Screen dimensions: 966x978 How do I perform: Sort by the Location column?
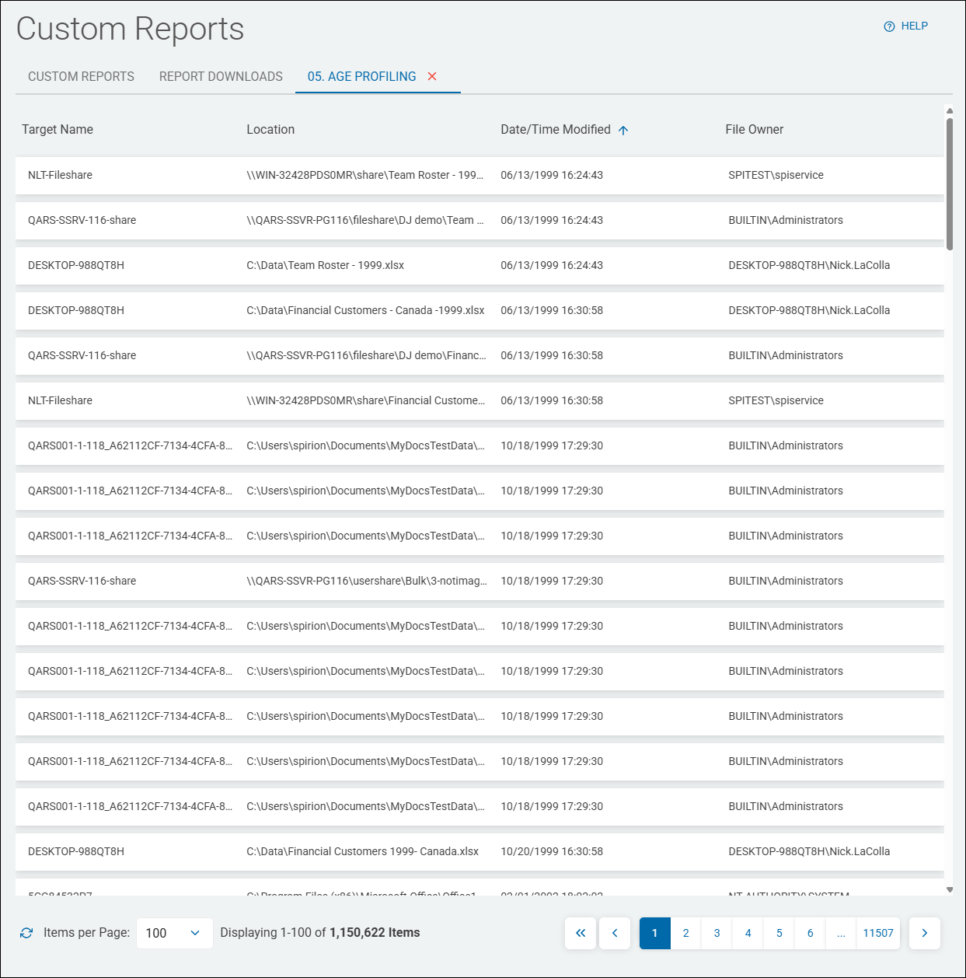[x=270, y=129]
